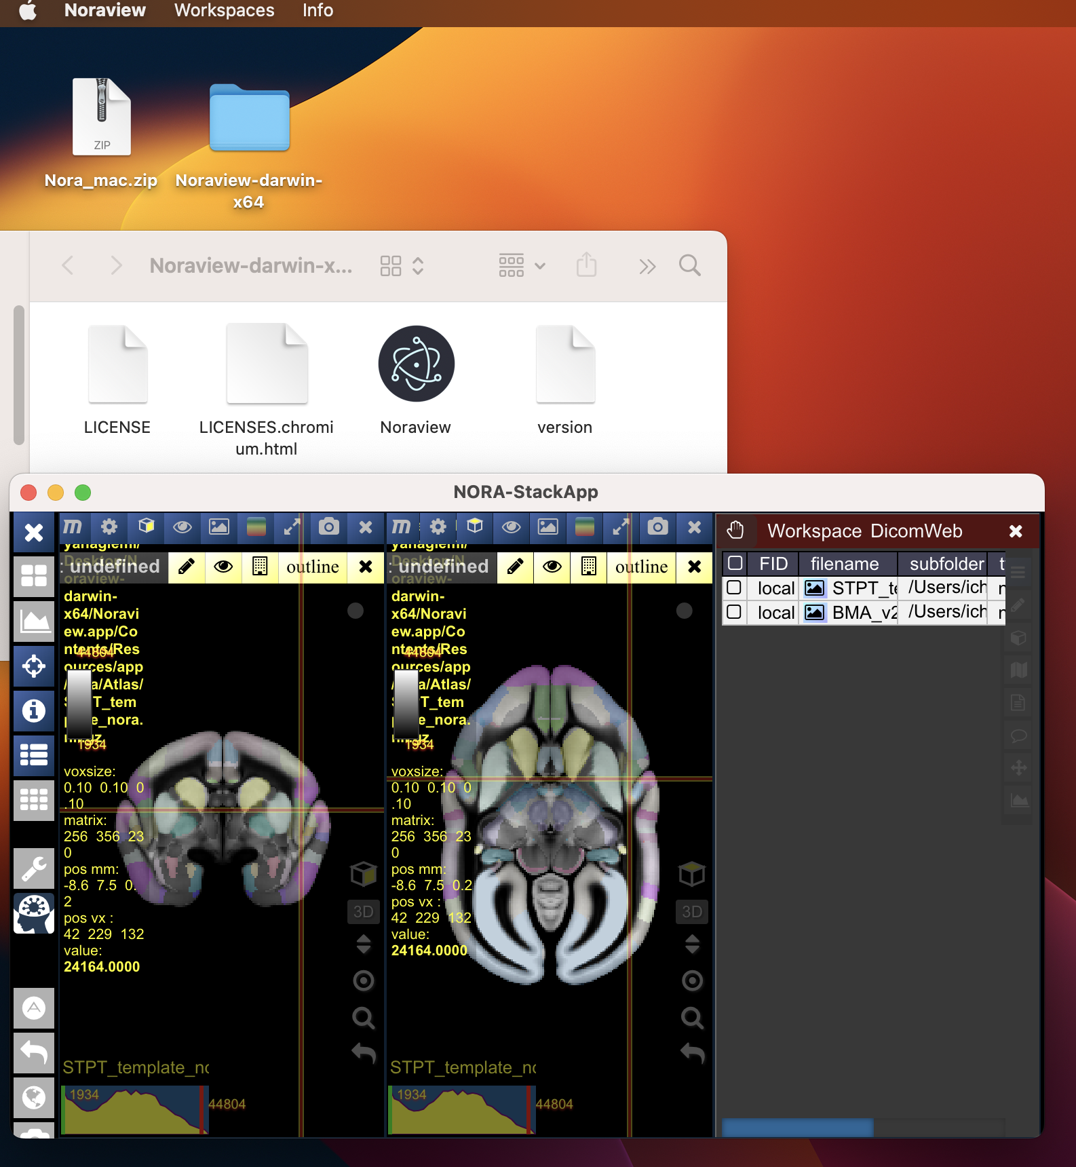1076x1167 pixels.
Task: Toggle 3D mode in left viewport
Action: click(364, 912)
